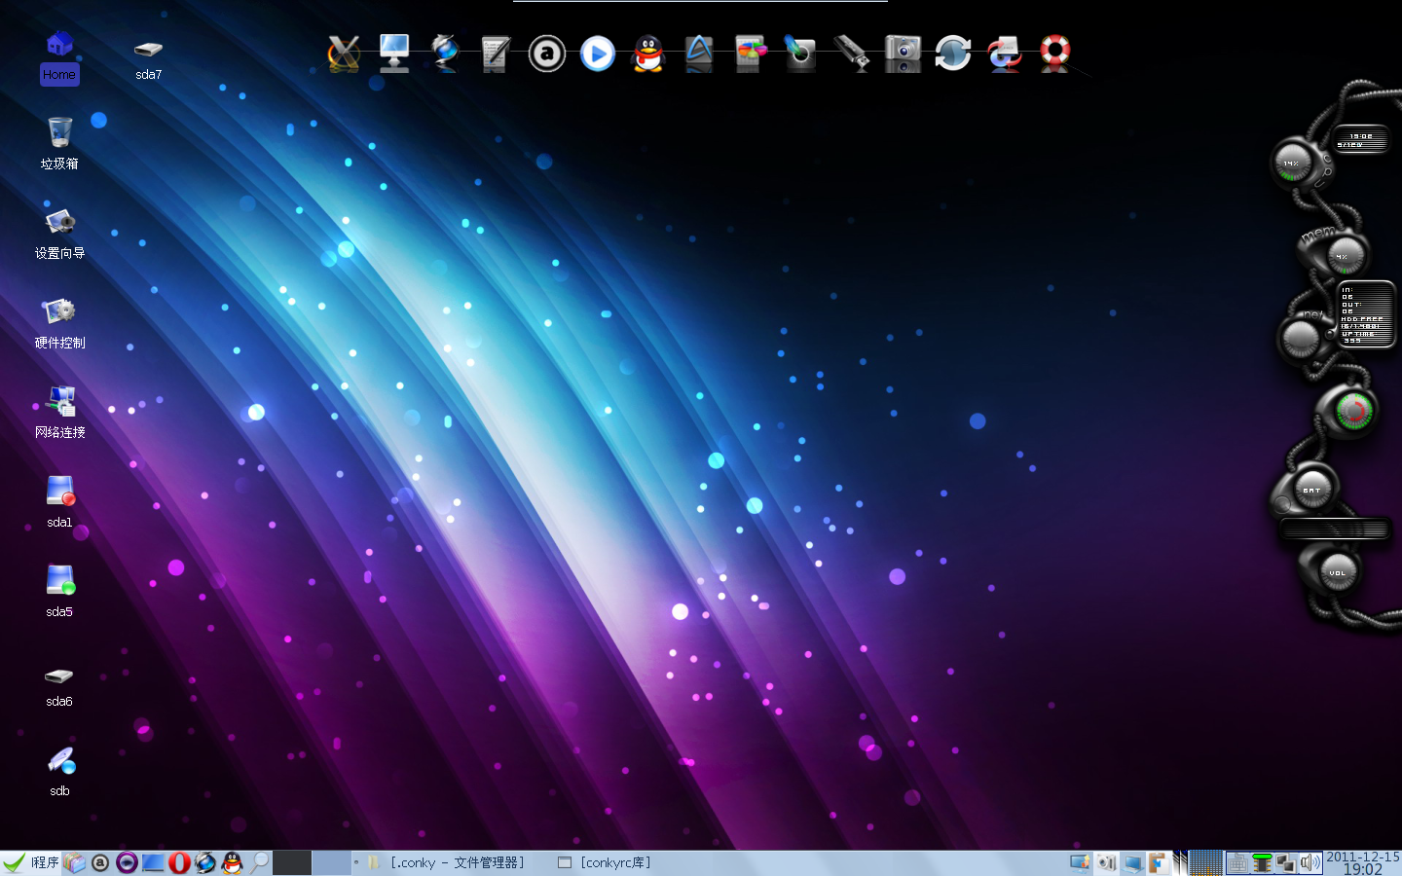Screen dimensions: 1402x876
Task: Click the magnifier search taskbar launcher
Action: [259, 862]
